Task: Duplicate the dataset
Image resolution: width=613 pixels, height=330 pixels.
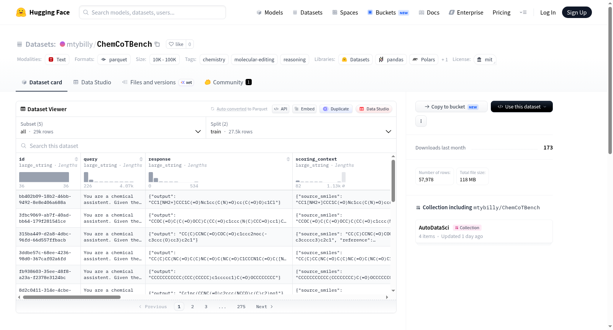Action: click(x=336, y=109)
